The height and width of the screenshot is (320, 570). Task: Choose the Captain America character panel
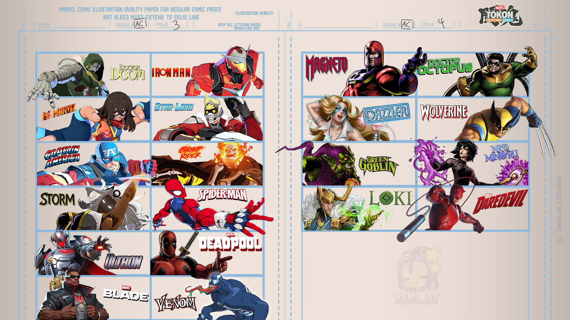pyautogui.click(x=93, y=164)
